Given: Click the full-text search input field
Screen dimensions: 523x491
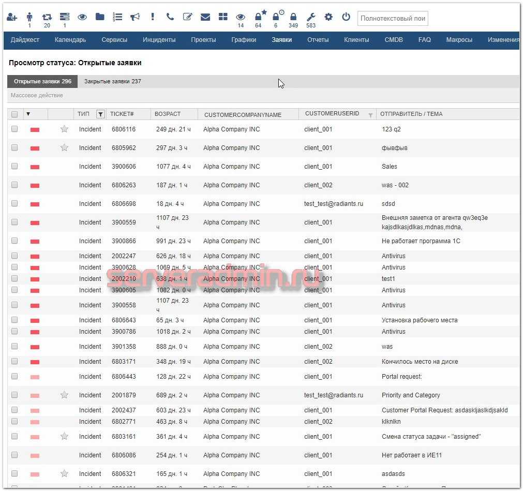Looking at the screenshot, I should [393, 19].
